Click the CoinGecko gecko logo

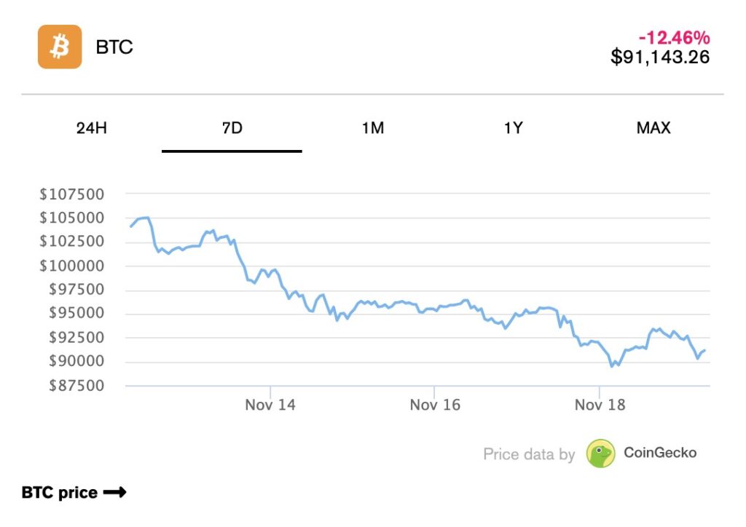[601, 453]
